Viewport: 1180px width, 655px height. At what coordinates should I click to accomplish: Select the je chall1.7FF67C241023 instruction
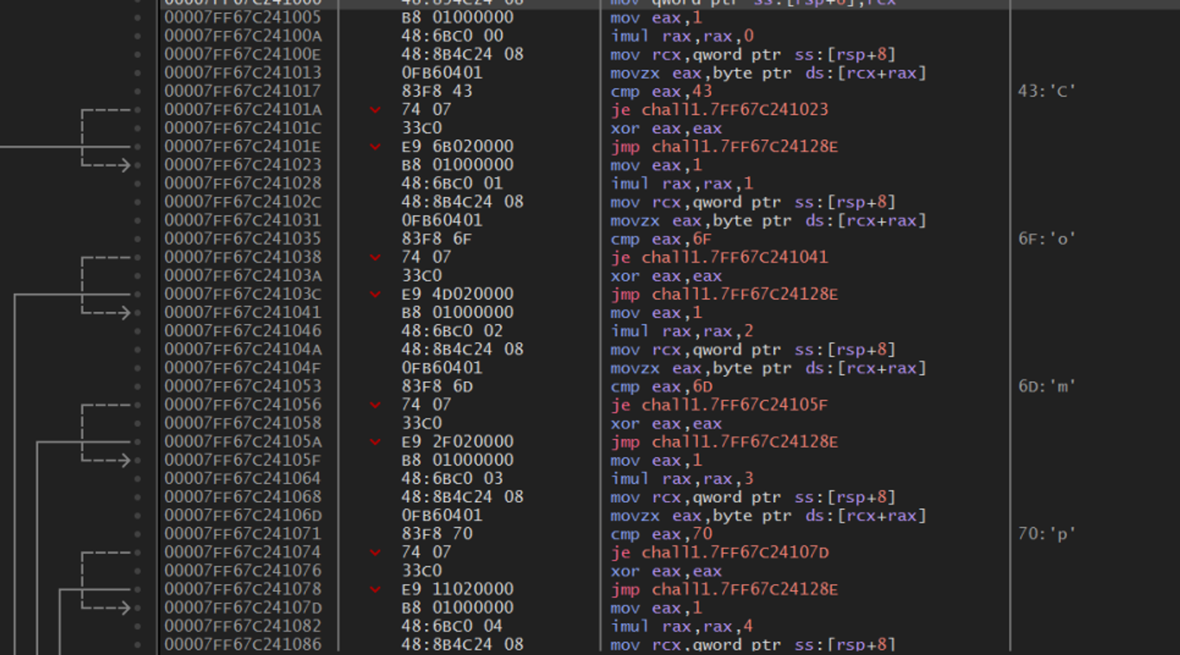pos(720,110)
